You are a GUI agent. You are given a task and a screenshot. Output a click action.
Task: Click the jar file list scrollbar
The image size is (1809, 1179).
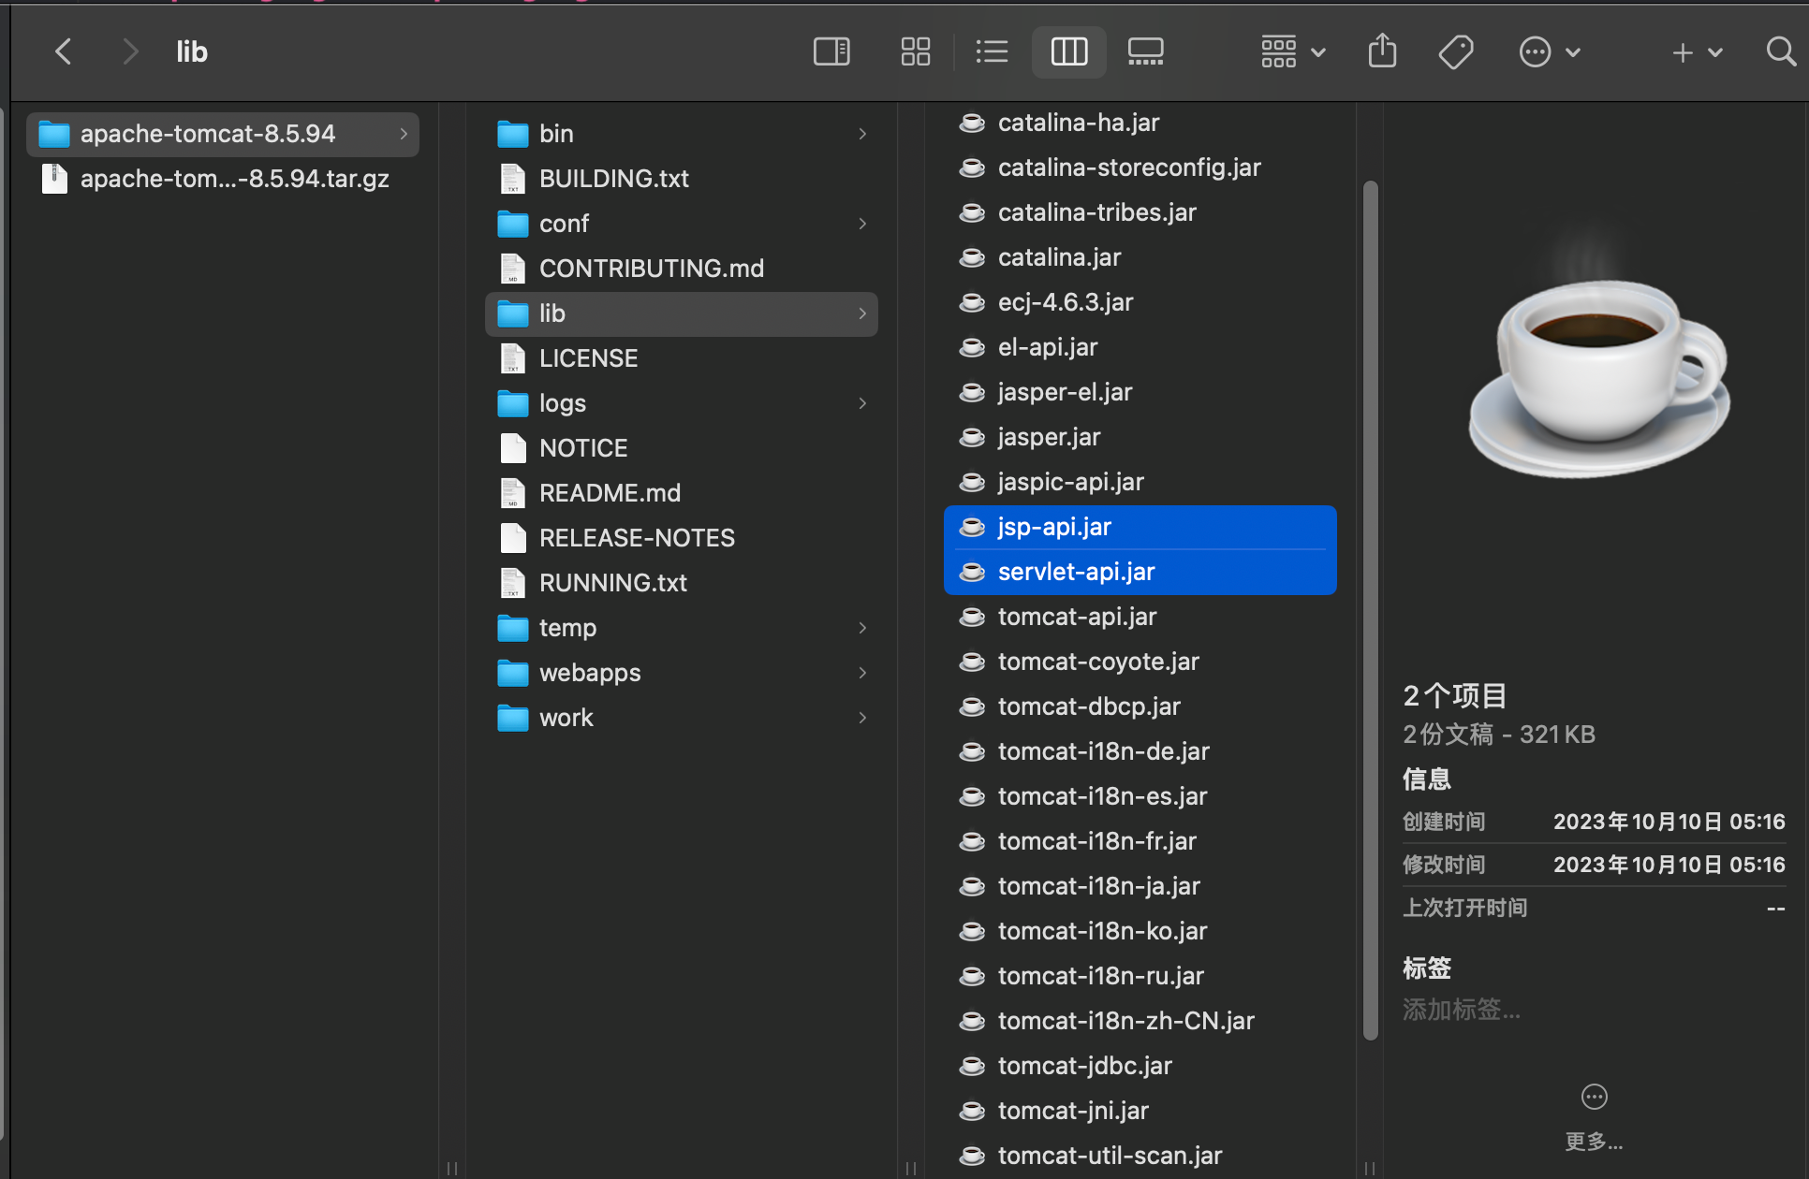[1371, 610]
